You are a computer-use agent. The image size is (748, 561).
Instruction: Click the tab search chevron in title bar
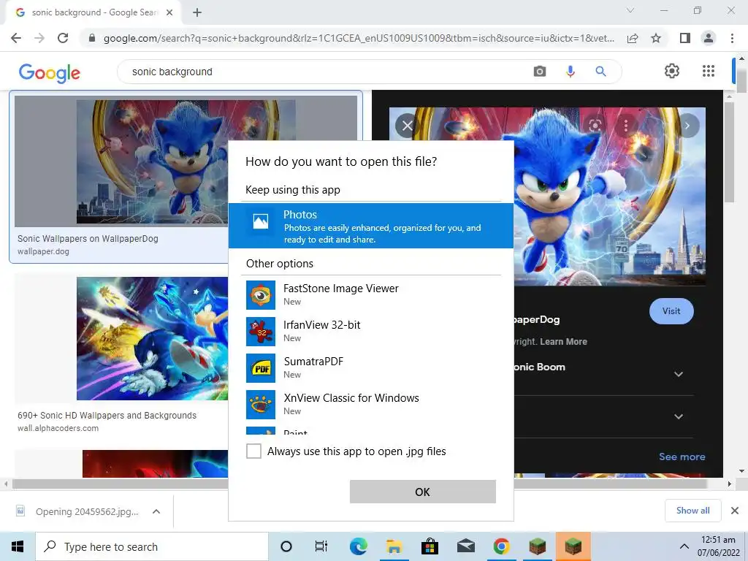coord(630,10)
